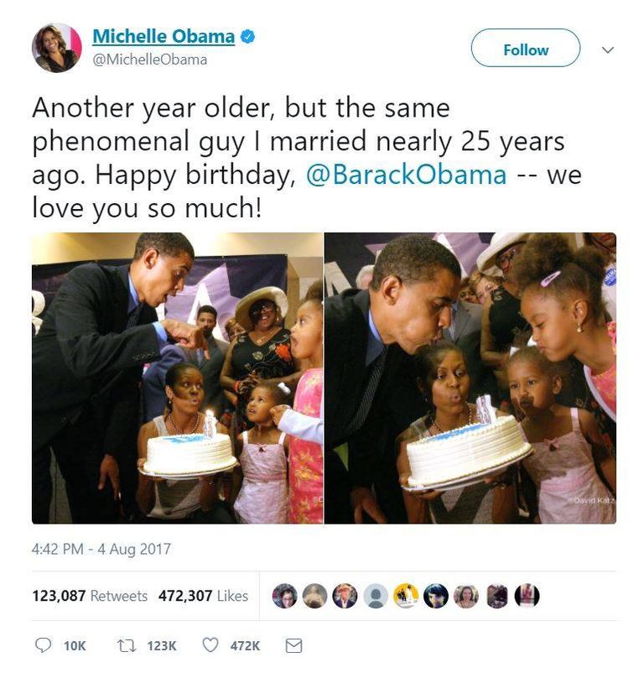
Task: Click the last liker avatar in row
Action: point(527,596)
